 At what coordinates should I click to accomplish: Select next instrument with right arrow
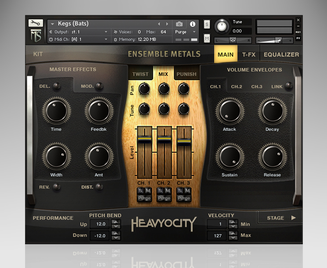(x=167, y=24)
